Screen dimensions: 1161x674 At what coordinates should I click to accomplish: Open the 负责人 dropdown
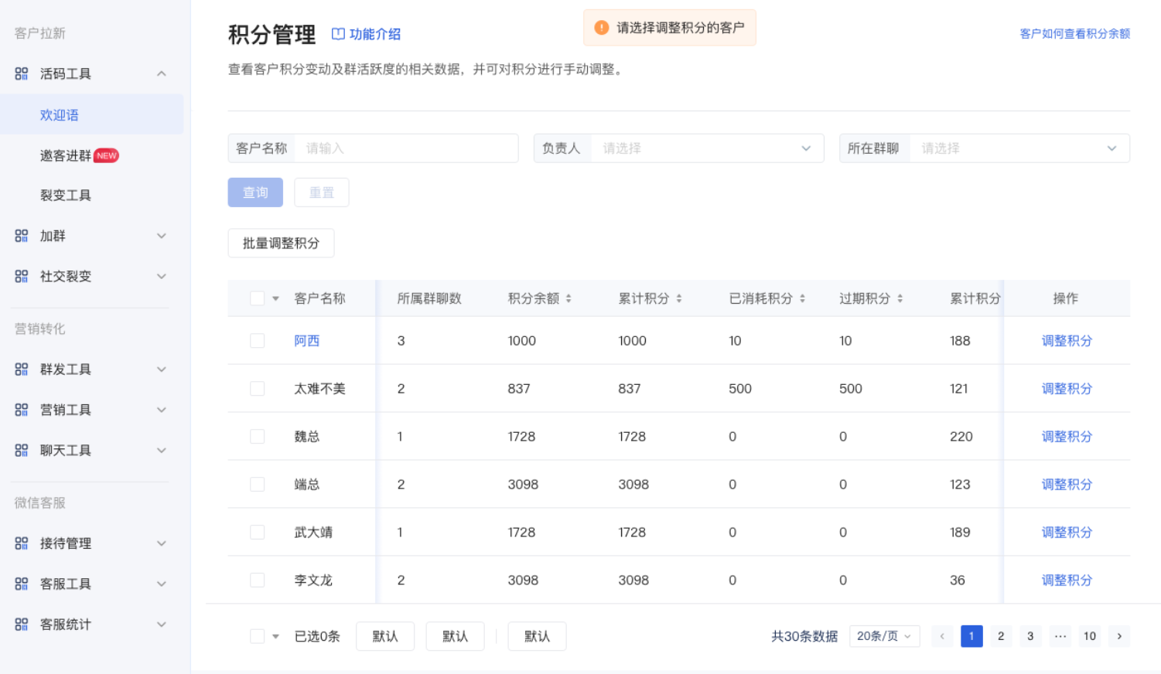(x=679, y=148)
